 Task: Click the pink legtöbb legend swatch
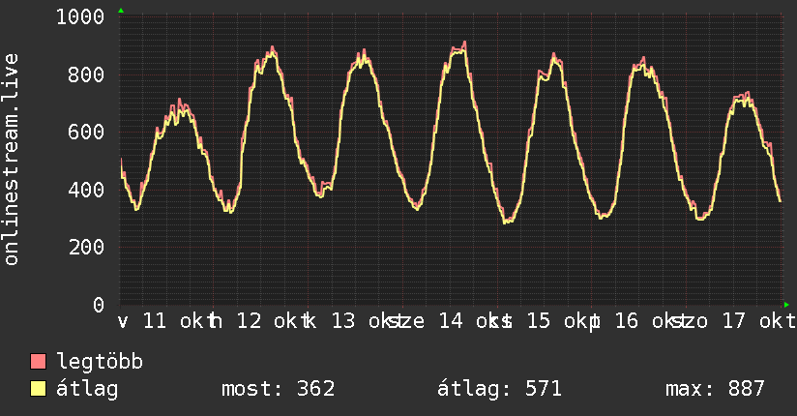(x=38, y=361)
